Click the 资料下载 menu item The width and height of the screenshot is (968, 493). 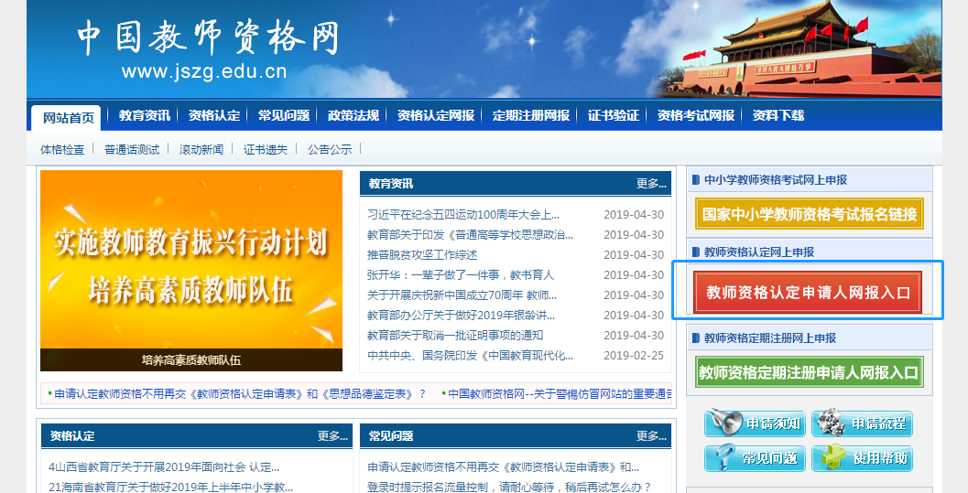(778, 115)
